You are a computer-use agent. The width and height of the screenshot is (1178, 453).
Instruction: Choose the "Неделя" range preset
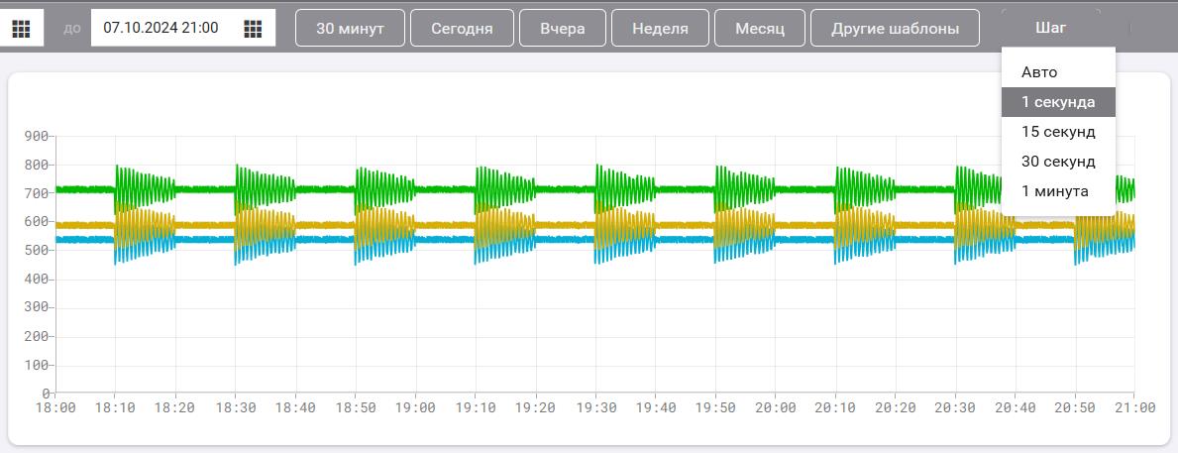[x=661, y=29]
